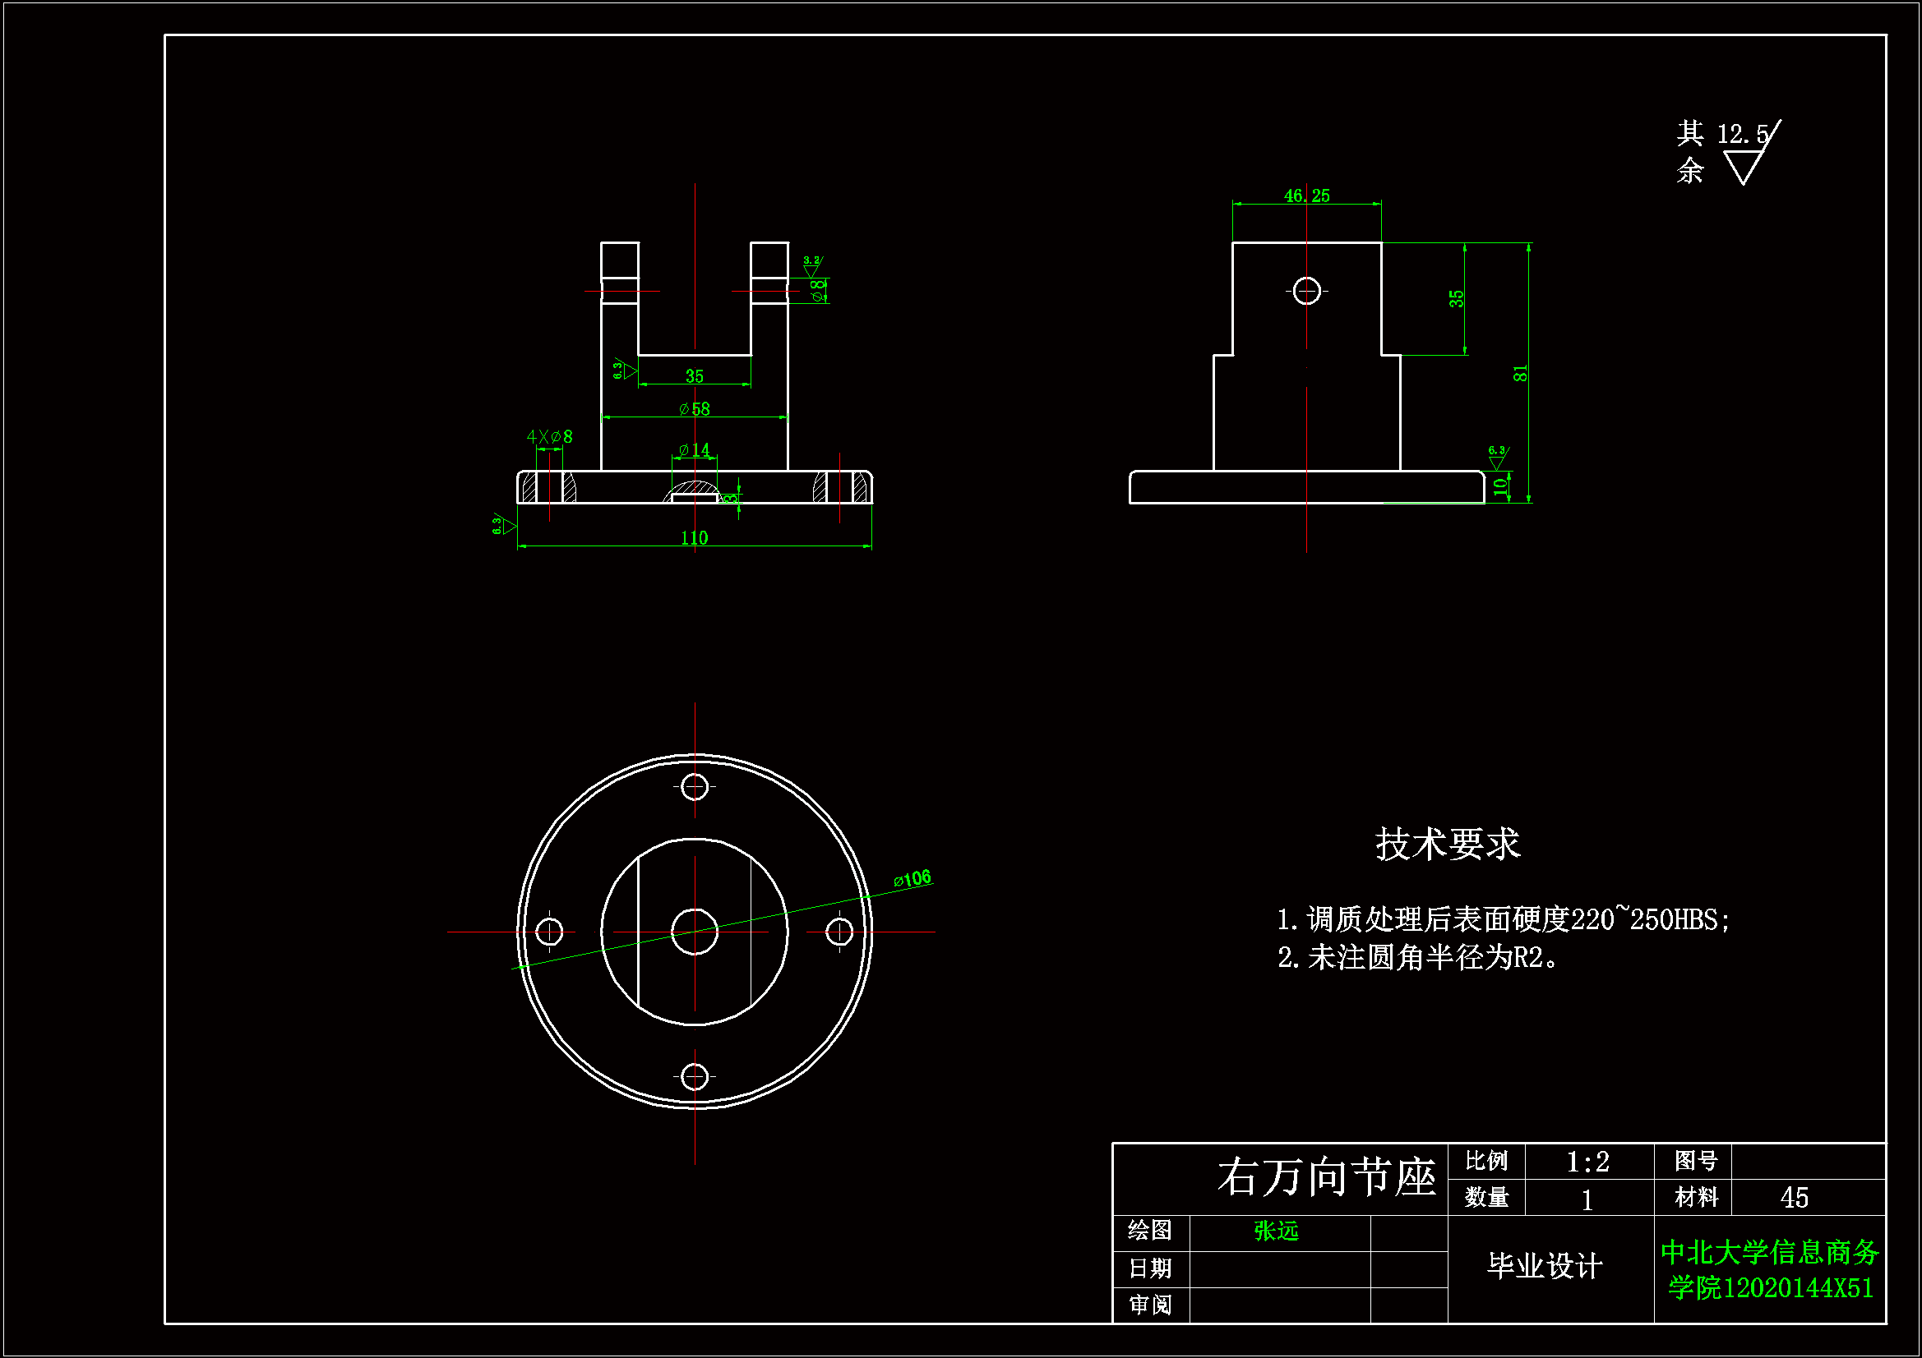Select the 技术要求 heading text
Screen dimensions: 1922x1358
pyautogui.click(x=1448, y=844)
